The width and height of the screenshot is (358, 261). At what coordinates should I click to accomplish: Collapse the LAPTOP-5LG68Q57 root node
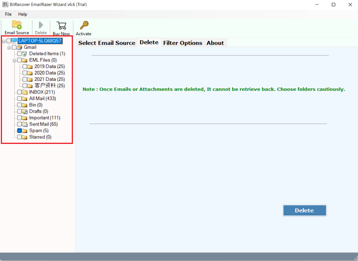point(4,41)
